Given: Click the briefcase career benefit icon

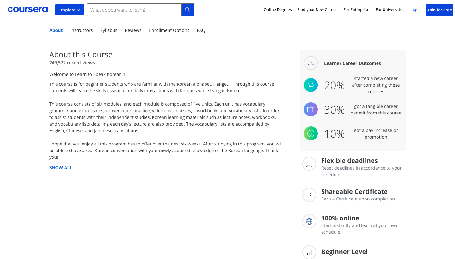Looking at the screenshot, I should [311, 109].
